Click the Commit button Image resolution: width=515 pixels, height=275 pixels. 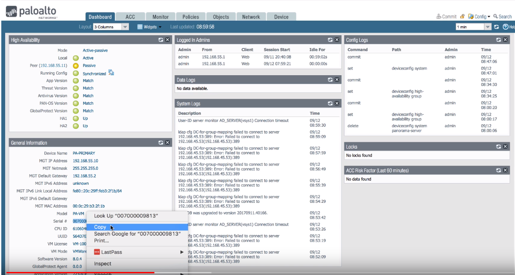tap(446, 17)
